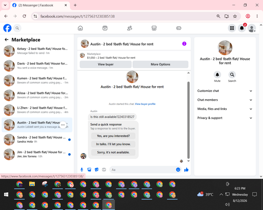Go back using Marketplace back arrow

tap(6, 40)
